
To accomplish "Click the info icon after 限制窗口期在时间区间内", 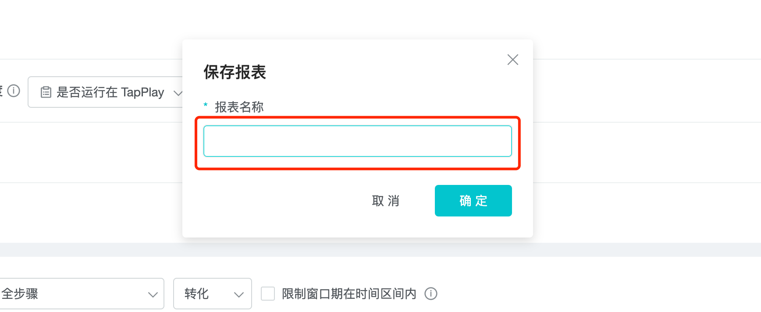I will (431, 294).
